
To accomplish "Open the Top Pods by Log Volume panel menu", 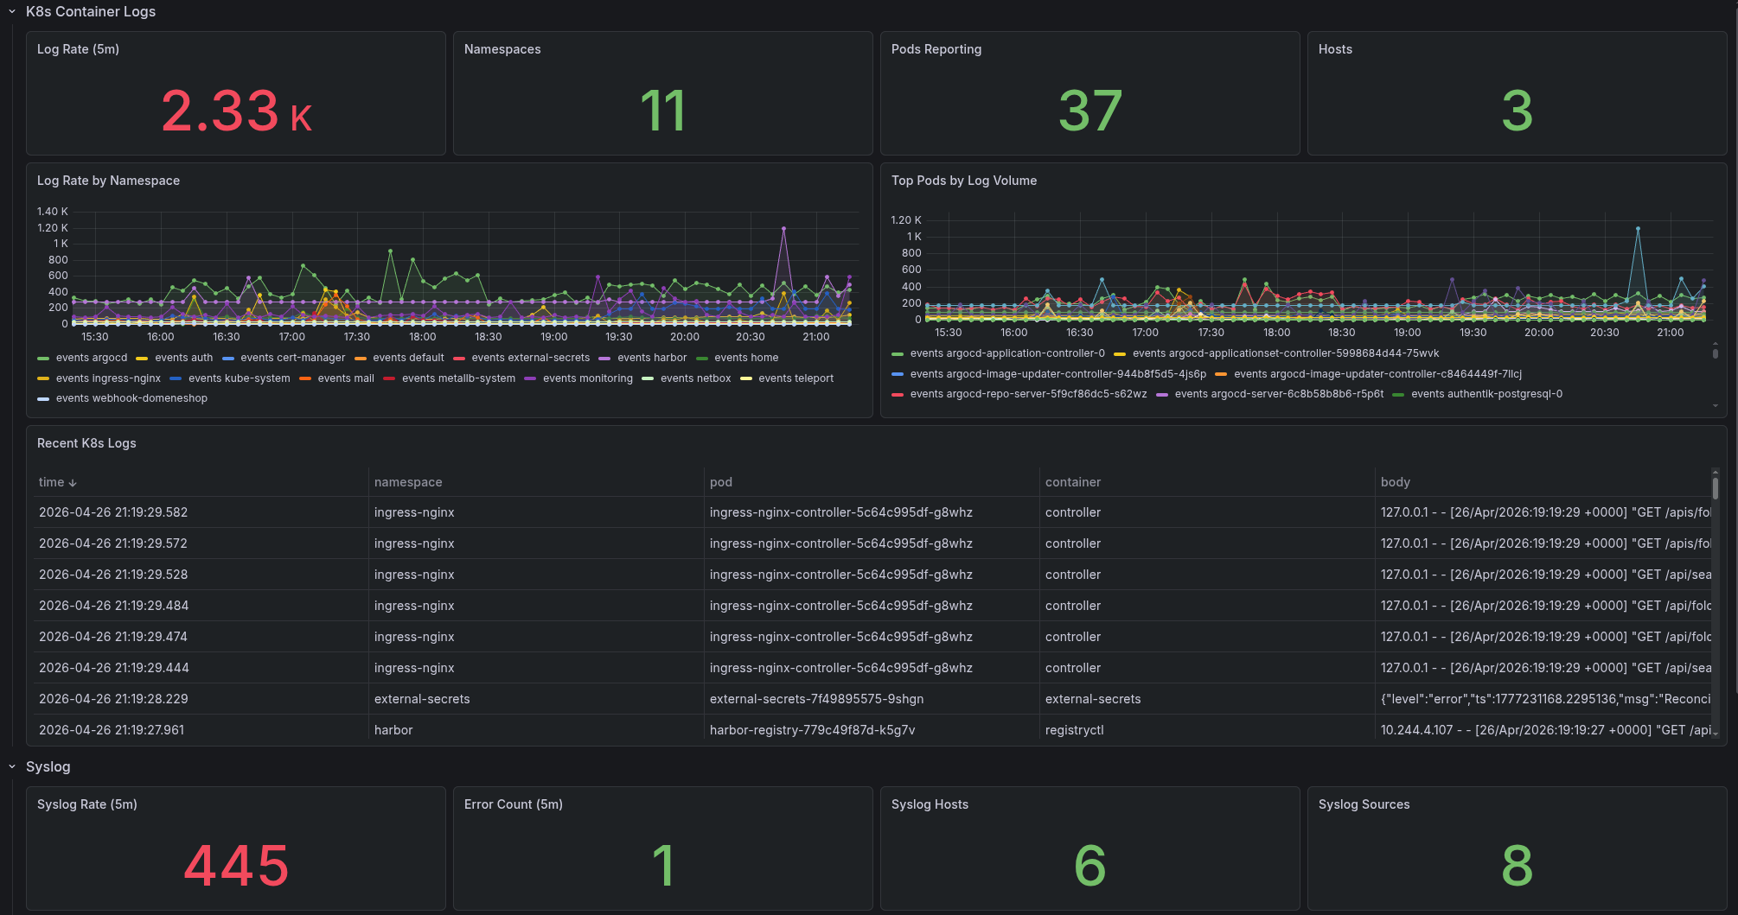I will pos(965,181).
